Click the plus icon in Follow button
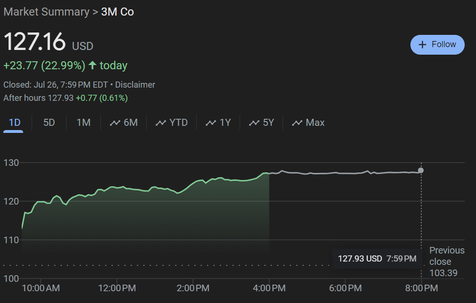 [422, 45]
